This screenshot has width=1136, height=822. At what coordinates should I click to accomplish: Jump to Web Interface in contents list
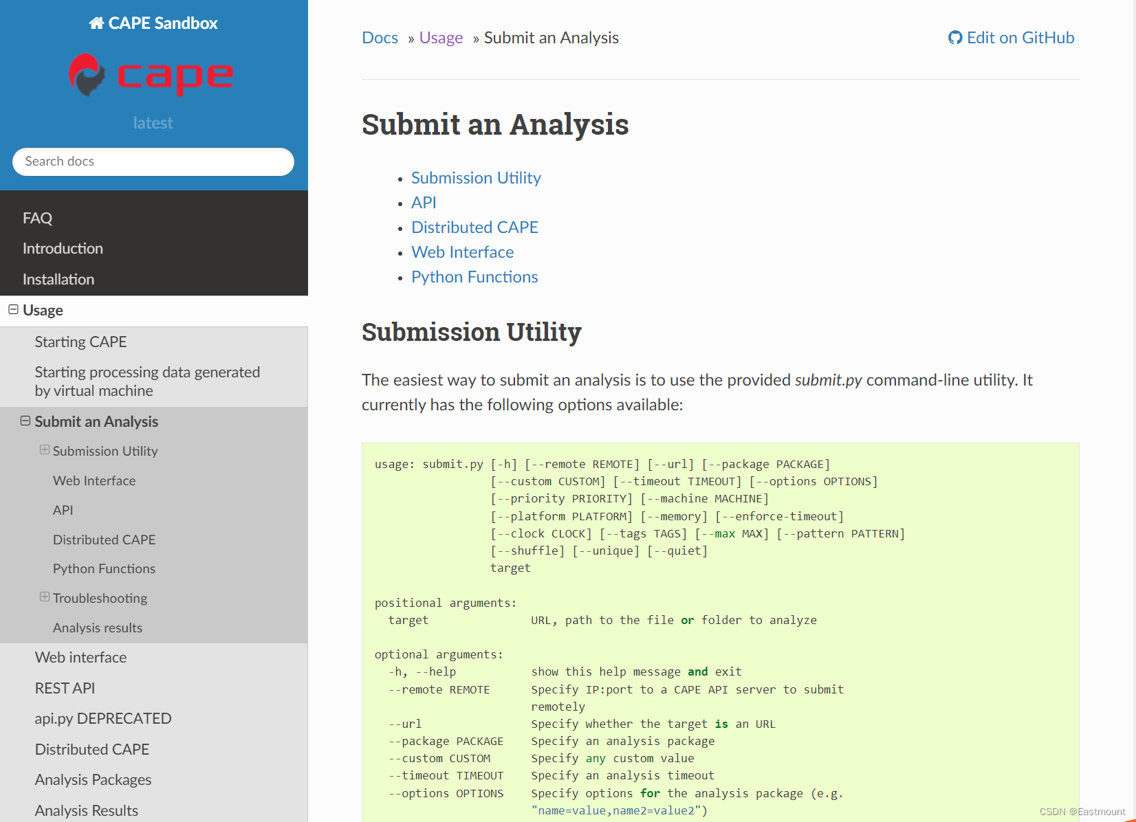coord(462,252)
